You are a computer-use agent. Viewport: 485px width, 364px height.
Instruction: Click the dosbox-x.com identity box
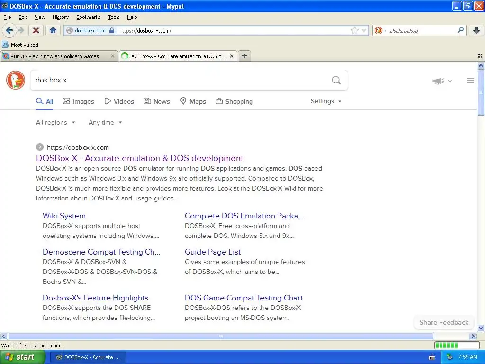pyautogui.click(x=90, y=30)
